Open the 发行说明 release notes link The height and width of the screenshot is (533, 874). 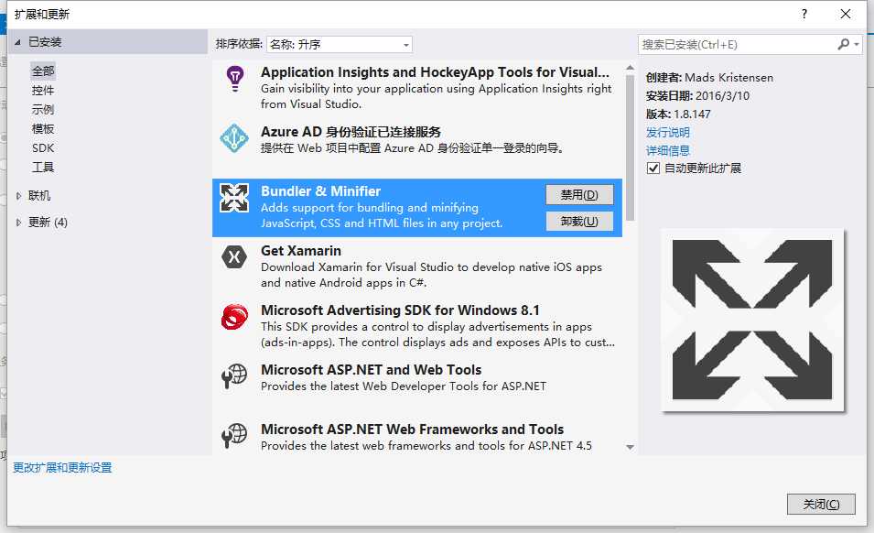tap(668, 132)
